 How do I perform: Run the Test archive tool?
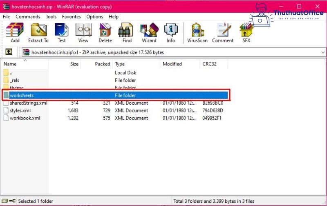[62, 33]
